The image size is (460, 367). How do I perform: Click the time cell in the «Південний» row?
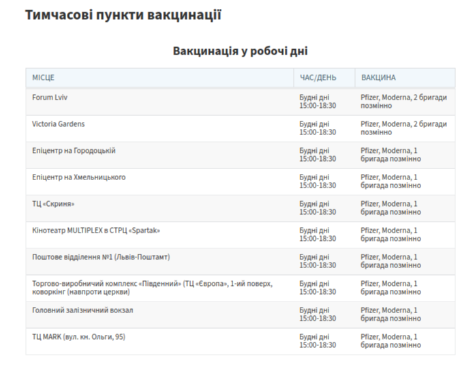coord(324,288)
